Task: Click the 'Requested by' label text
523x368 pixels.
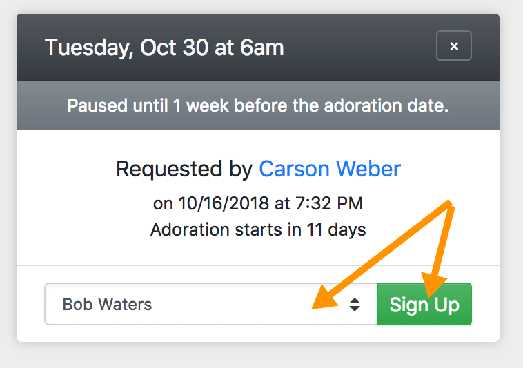Action: [x=184, y=169]
